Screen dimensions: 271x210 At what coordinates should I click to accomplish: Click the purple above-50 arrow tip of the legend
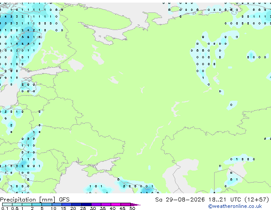135,204
